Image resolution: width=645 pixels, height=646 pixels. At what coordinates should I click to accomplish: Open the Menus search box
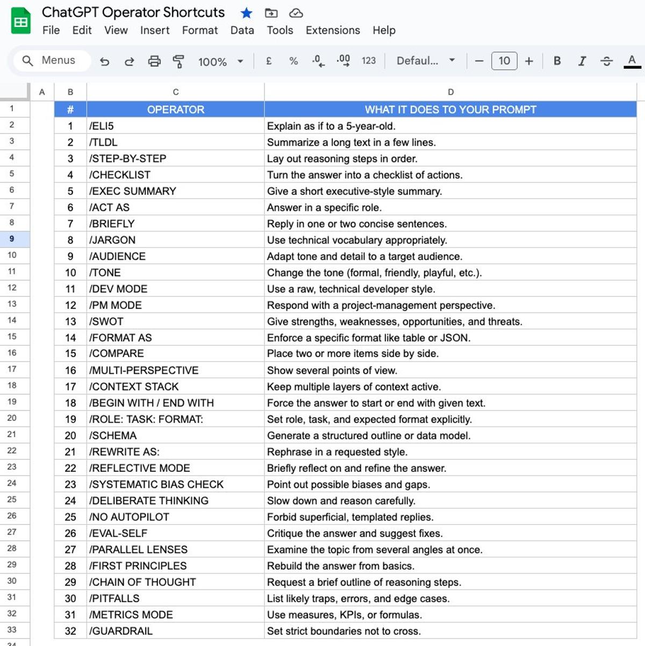[51, 61]
